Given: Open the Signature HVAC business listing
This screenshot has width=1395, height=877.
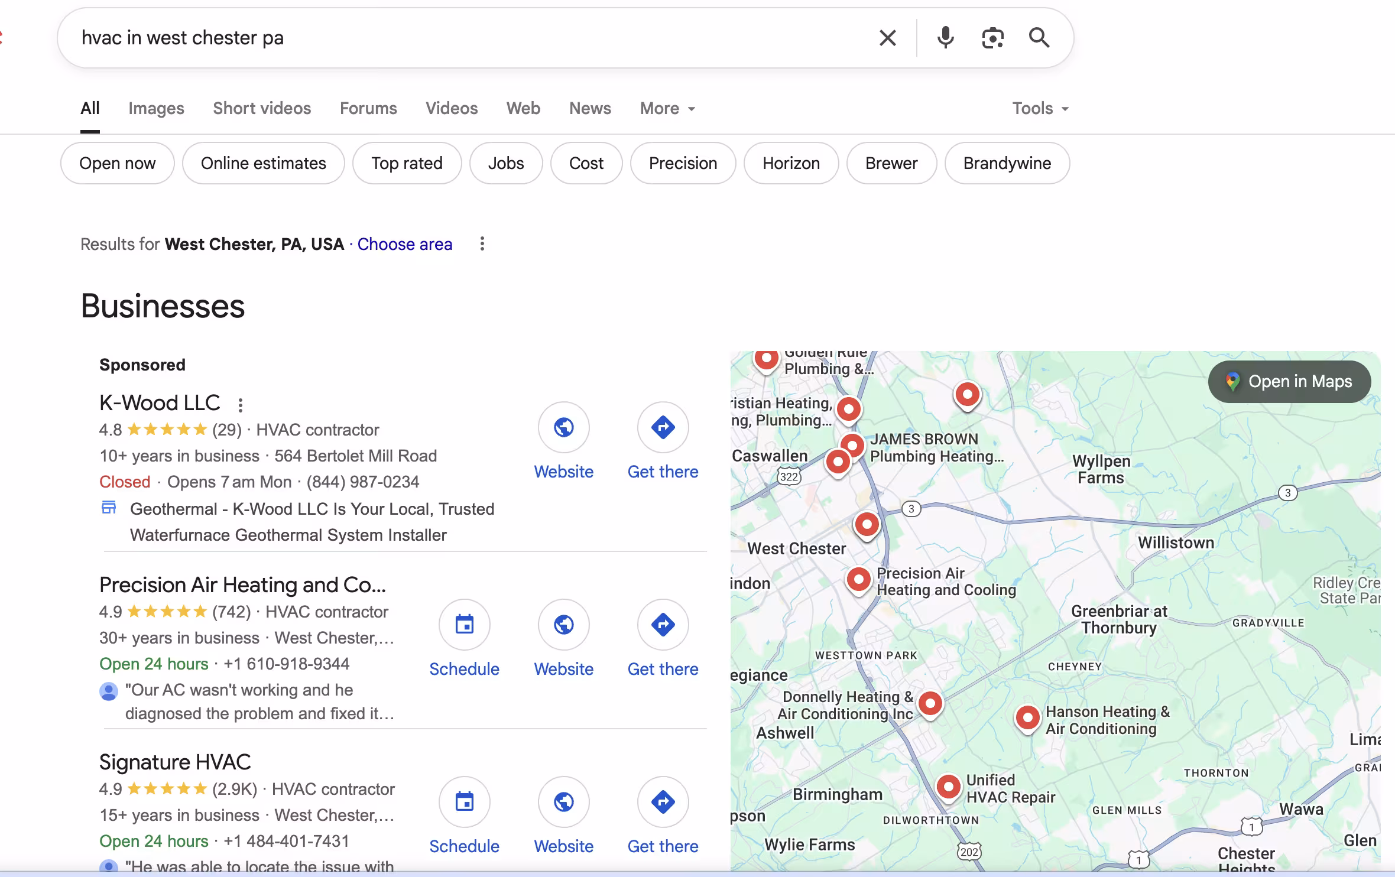Looking at the screenshot, I should (x=175, y=762).
